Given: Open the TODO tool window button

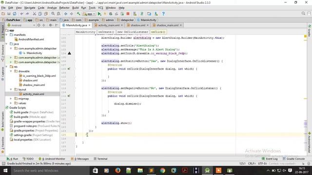Looking at the screenshot, I should (28, 159).
